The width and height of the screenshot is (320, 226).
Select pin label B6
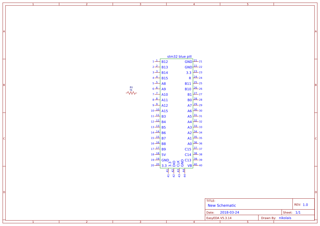tap(163, 133)
